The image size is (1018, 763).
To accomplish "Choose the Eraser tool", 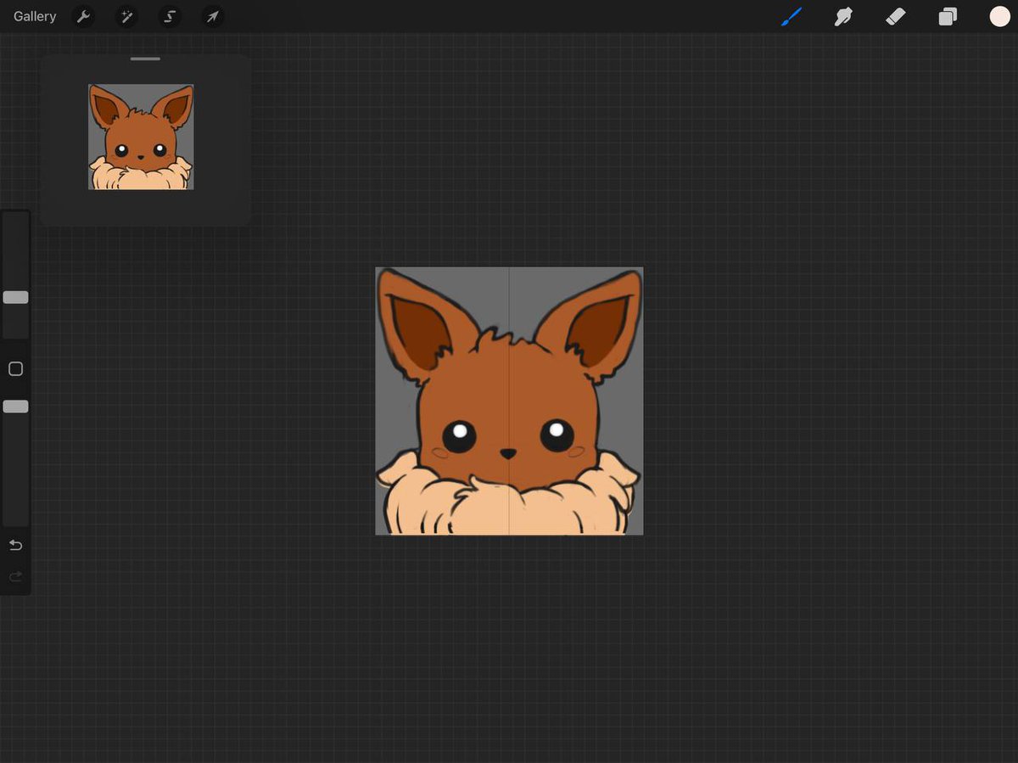I will point(896,16).
